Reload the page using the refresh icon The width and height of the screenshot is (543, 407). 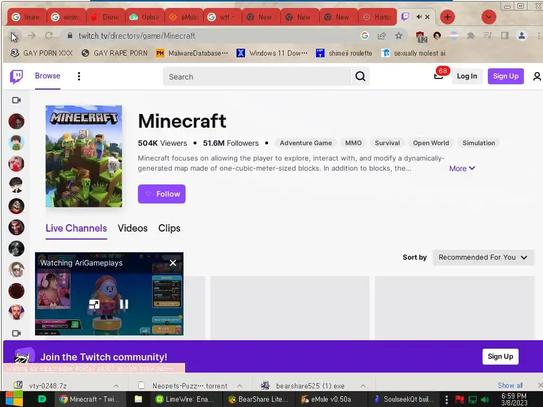pos(49,36)
